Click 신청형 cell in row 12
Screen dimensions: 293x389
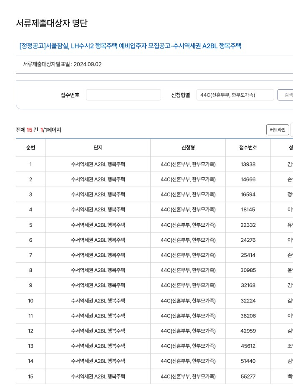pos(188,331)
